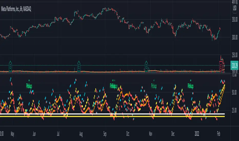The height and width of the screenshot is (141, 239).
Task: Click the red earnings marker in February 2022
Action: pos(221,66)
